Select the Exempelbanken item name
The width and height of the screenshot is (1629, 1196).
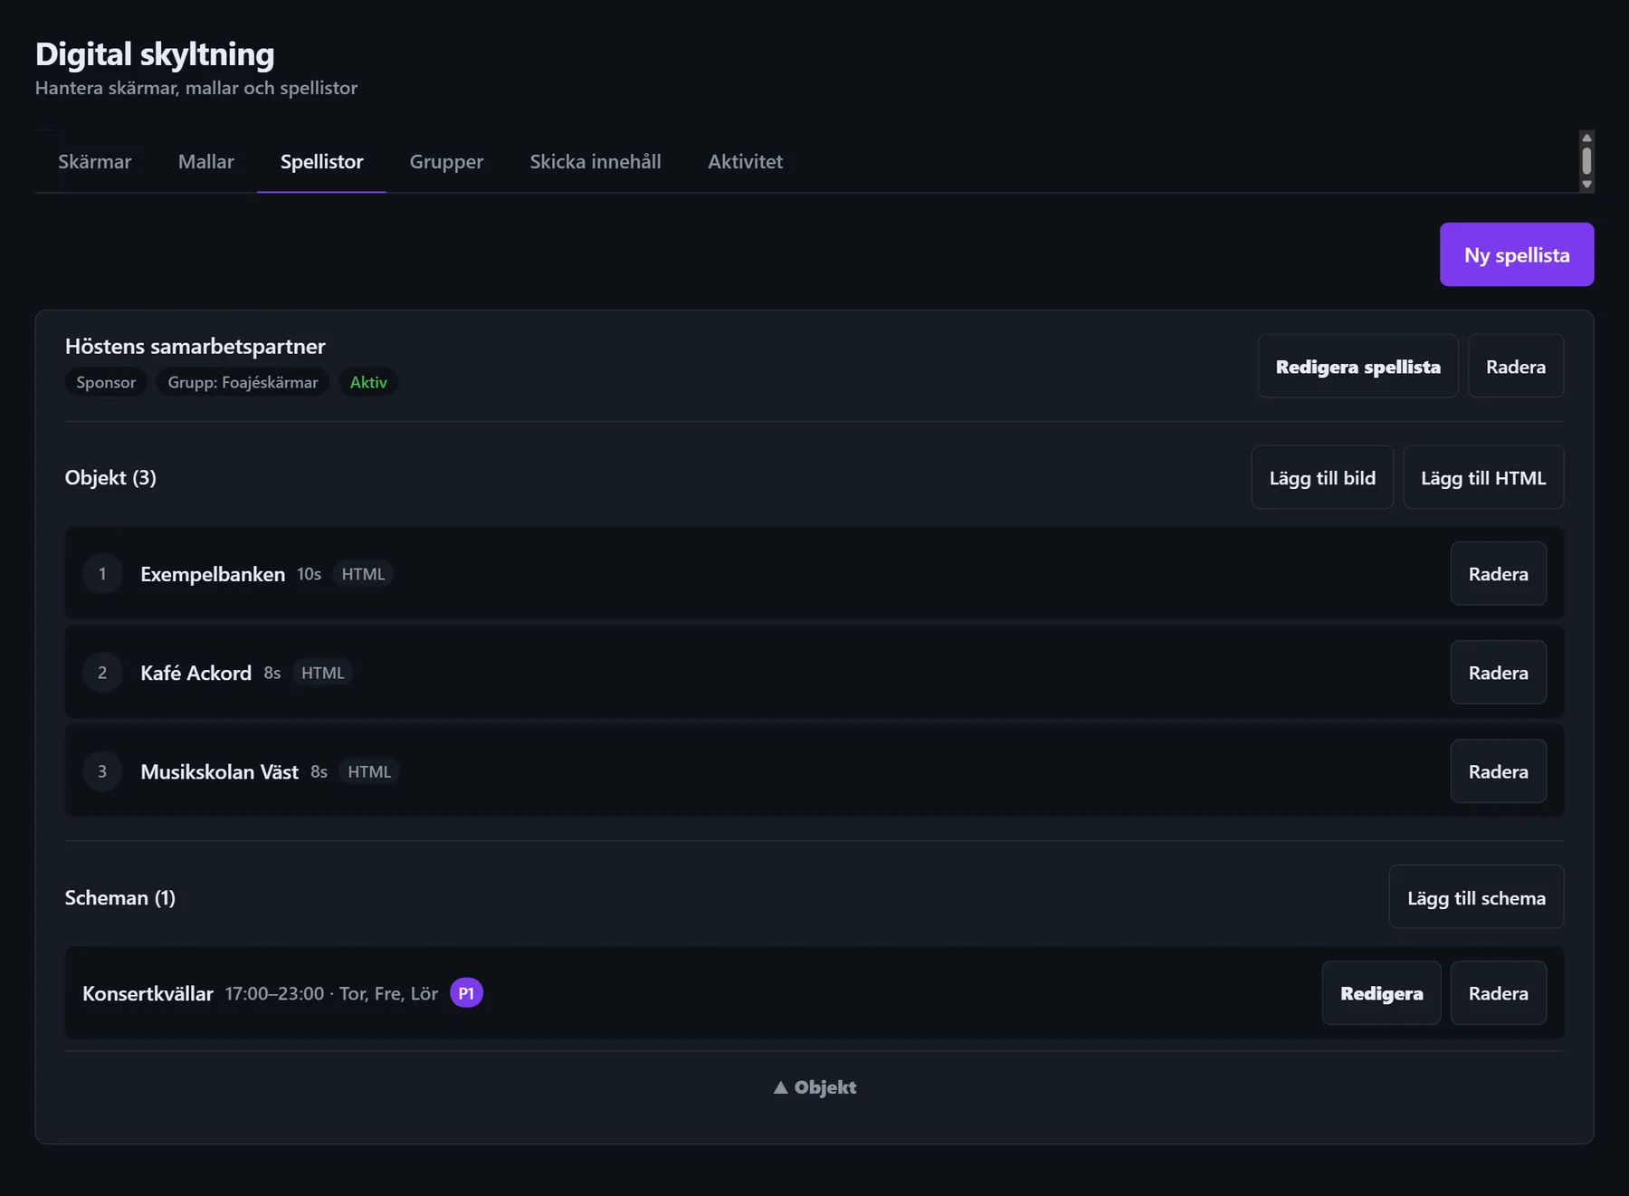point(213,574)
